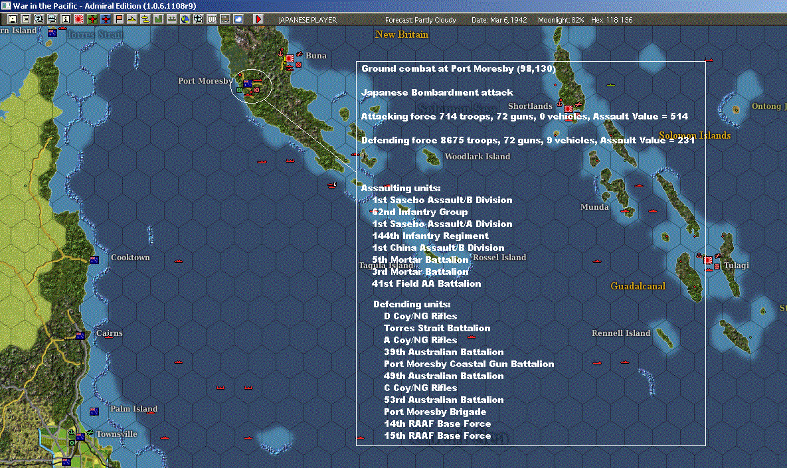Click the 'Japanese Bombardment attack' line

pos(437,93)
